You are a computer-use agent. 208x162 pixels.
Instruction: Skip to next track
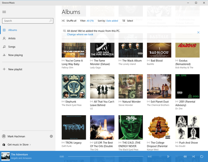pyautogui.click(x=177, y=157)
